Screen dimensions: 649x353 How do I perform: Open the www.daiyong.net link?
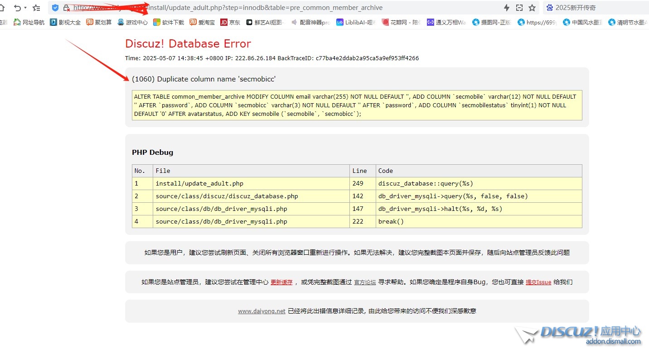(x=262, y=311)
